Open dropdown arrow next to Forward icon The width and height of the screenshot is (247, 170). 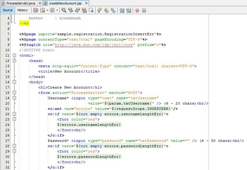tap(57, 10)
